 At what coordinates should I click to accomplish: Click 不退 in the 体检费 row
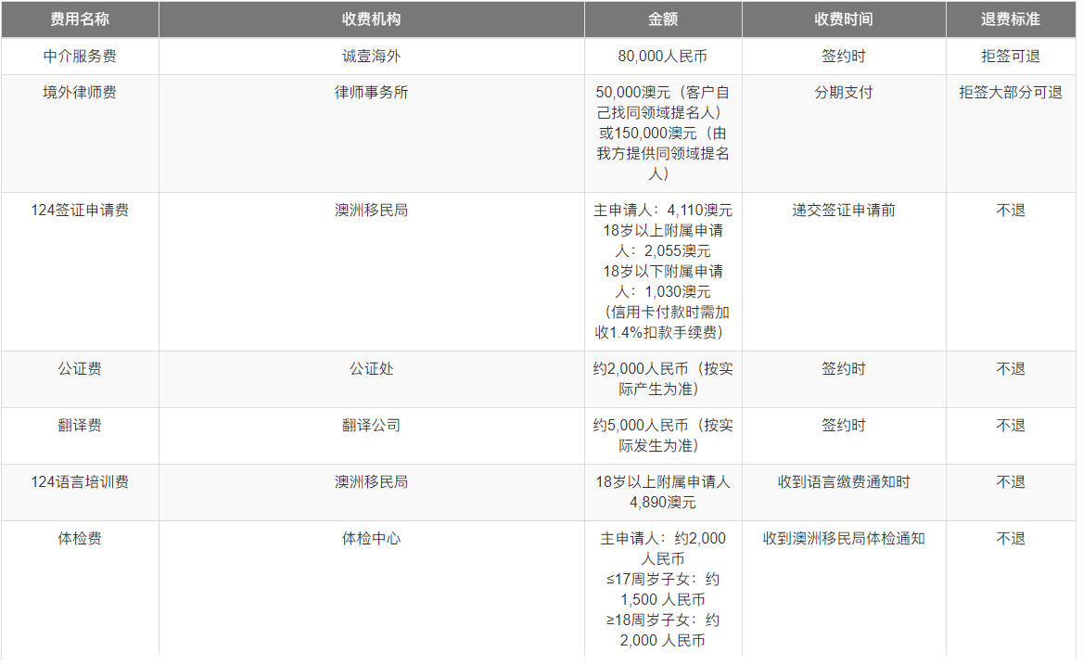[1011, 588]
